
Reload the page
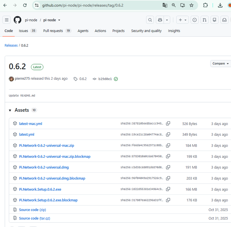[x=25, y=5]
